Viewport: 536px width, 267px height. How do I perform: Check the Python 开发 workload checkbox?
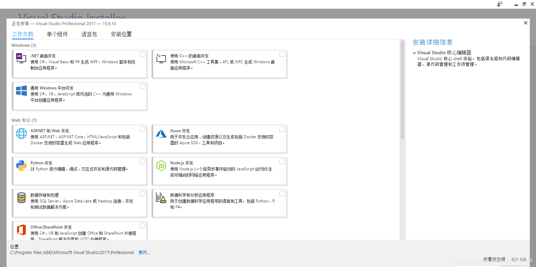coord(142,161)
